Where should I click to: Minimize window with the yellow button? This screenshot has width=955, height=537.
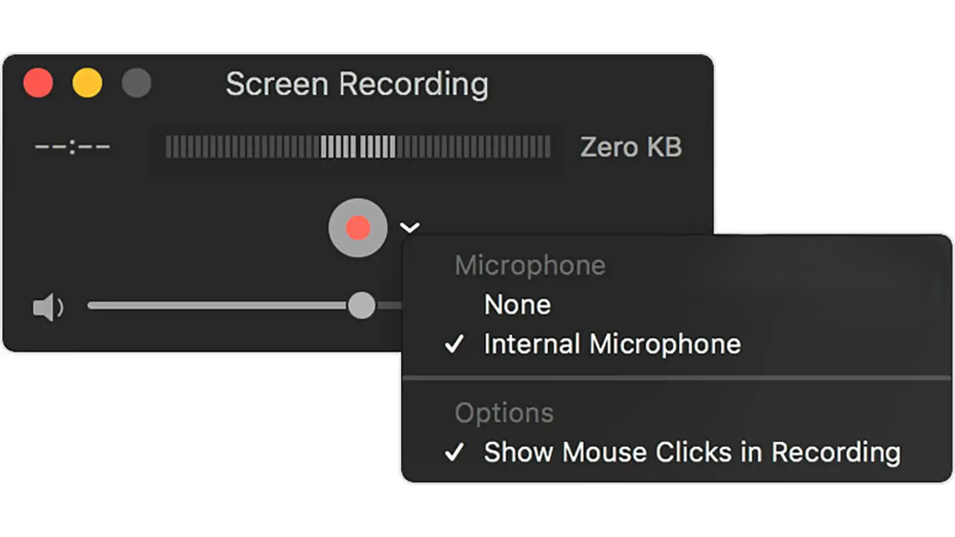point(88,83)
